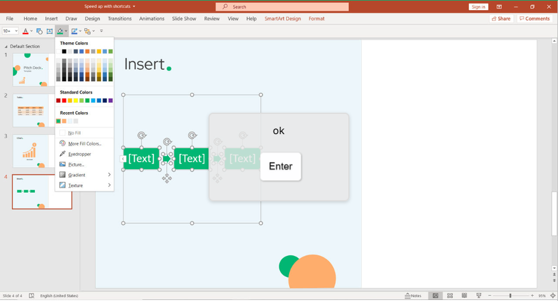Click Fit slide to current window icon
Image resolution: width=558 pixels, height=301 pixels.
553,296
